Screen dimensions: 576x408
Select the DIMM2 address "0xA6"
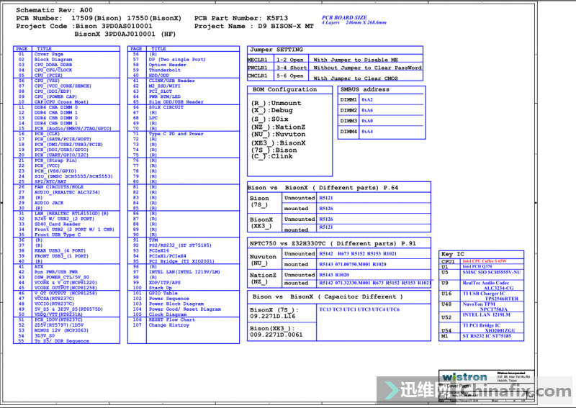[367, 110]
